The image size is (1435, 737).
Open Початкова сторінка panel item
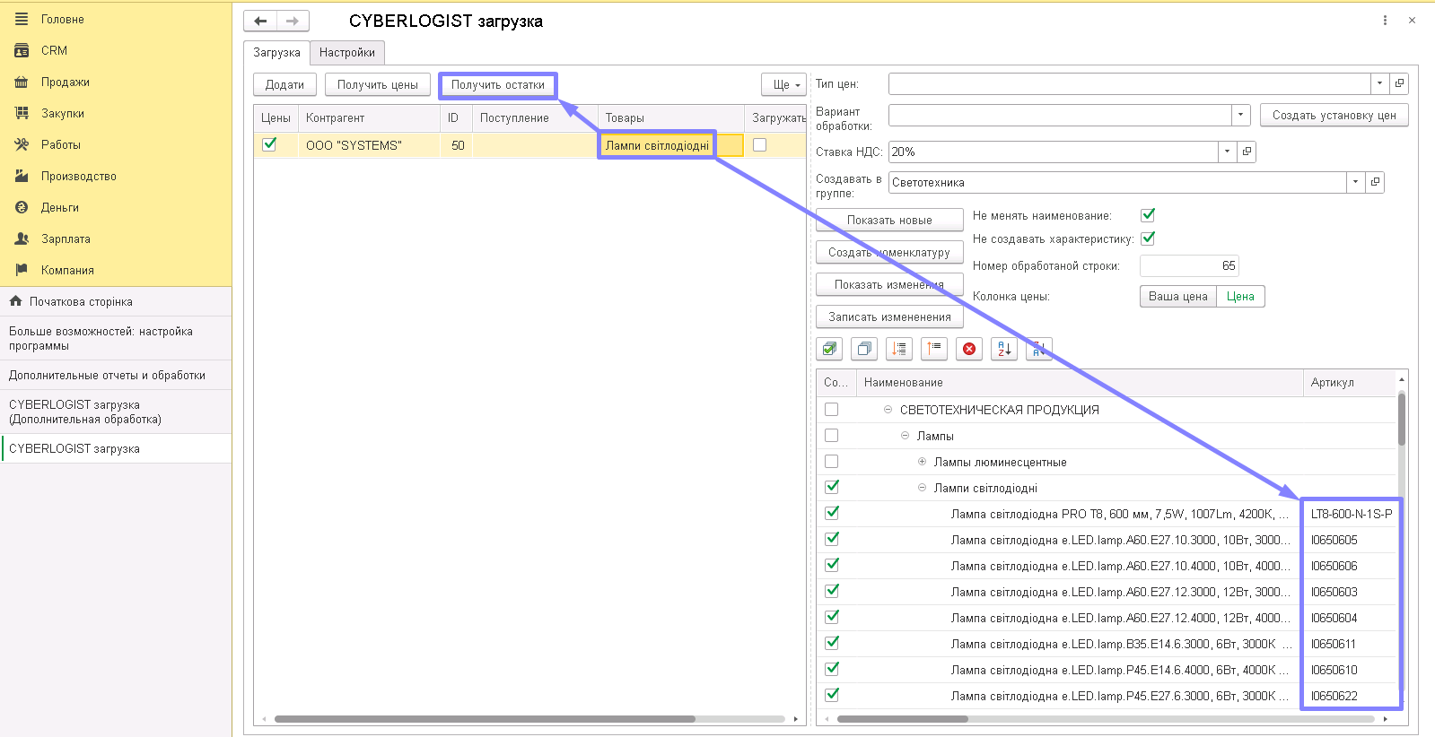point(116,301)
